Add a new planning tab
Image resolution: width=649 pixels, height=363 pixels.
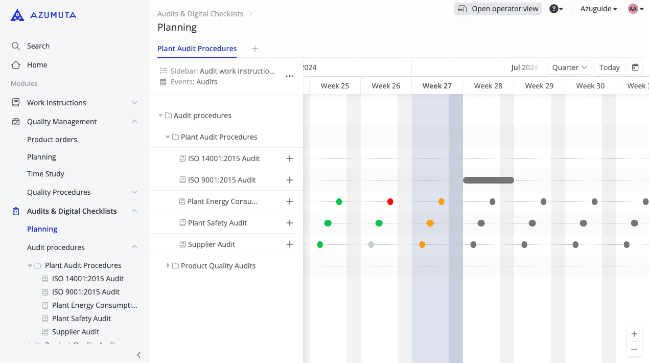(x=255, y=49)
